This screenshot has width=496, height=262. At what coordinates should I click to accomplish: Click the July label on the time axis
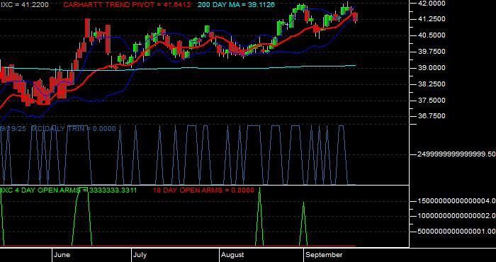tap(140, 255)
